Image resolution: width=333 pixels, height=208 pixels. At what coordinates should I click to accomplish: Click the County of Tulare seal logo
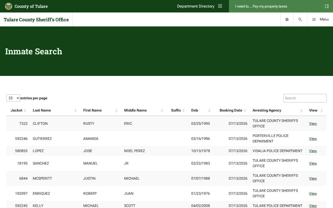click(9, 6)
